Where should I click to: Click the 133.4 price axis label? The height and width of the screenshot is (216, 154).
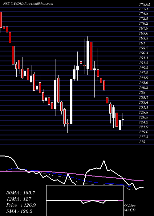(x=144, y=102)
